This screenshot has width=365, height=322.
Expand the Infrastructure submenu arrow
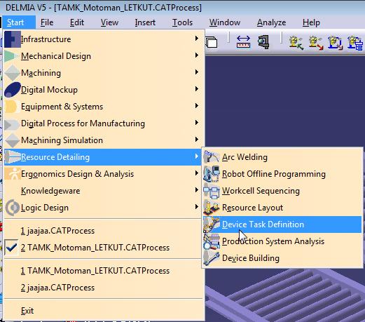click(x=197, y=39)
